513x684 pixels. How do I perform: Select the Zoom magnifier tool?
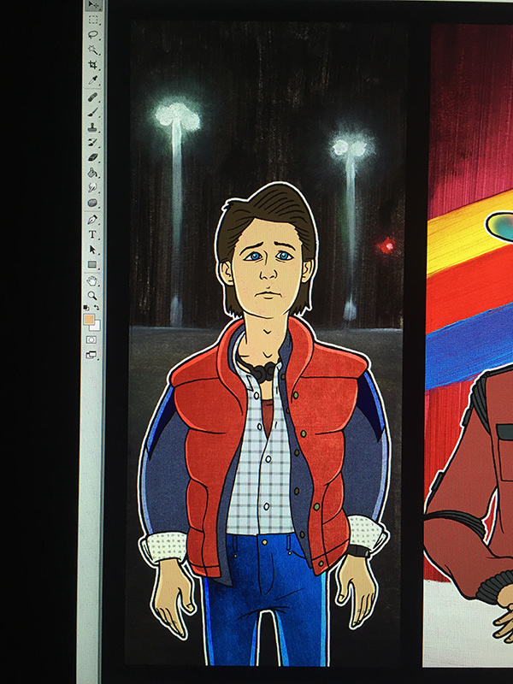pos(92,296)
